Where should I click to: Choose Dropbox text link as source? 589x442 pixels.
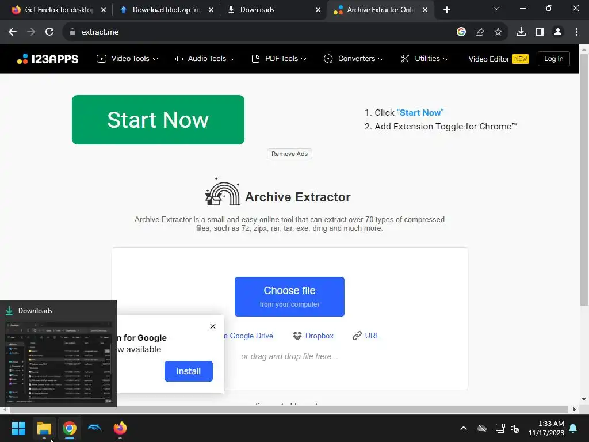(319, 336)
